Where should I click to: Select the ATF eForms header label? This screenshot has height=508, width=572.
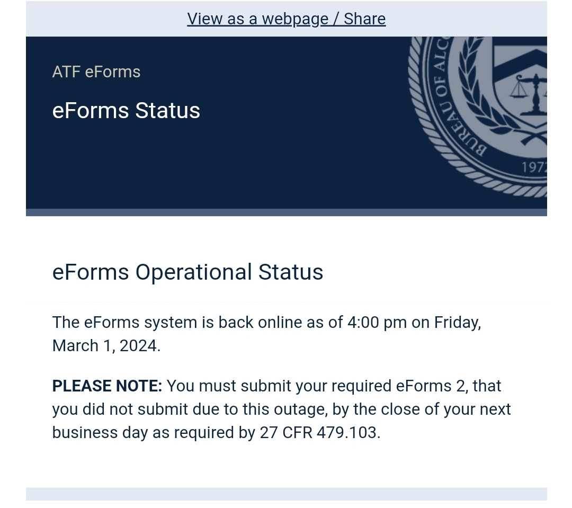(96, 72)
